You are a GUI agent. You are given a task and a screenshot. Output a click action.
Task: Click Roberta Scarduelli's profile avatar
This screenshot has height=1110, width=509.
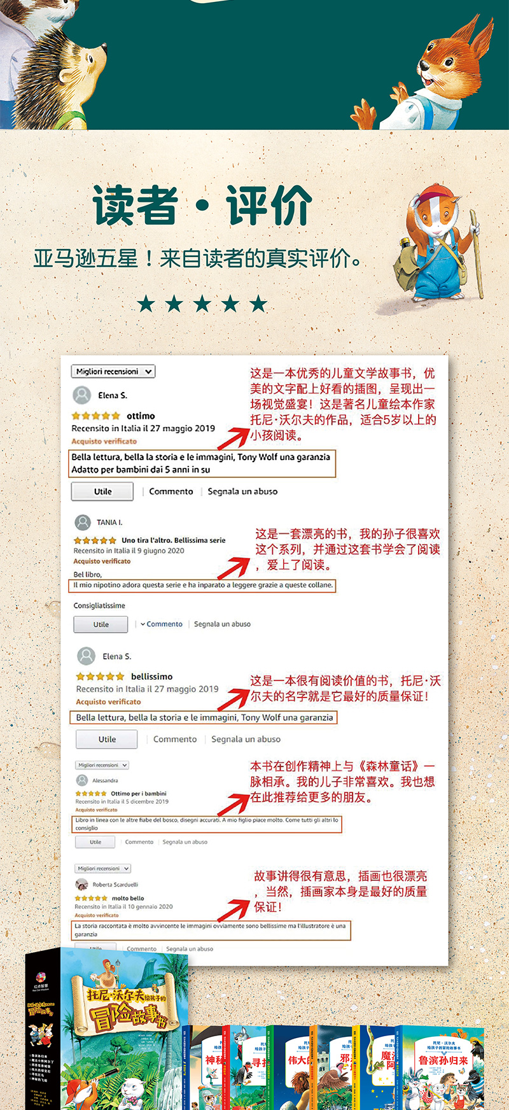click(81, 885)
